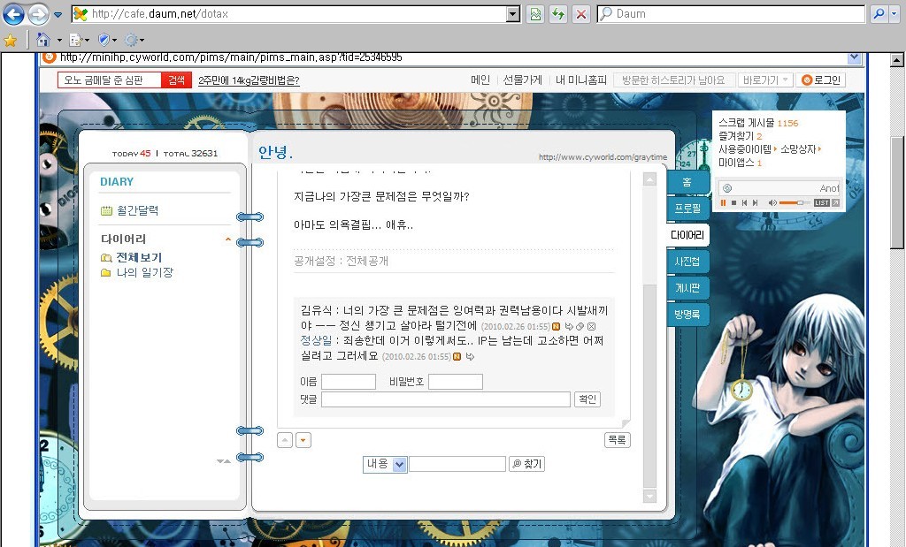Screen dimensions: 906x547
Task: Open 즐겨찾기 2 link
Action: (741, 136)
